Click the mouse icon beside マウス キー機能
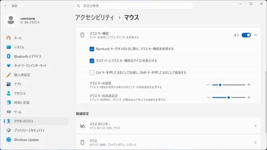 [82, 35]
